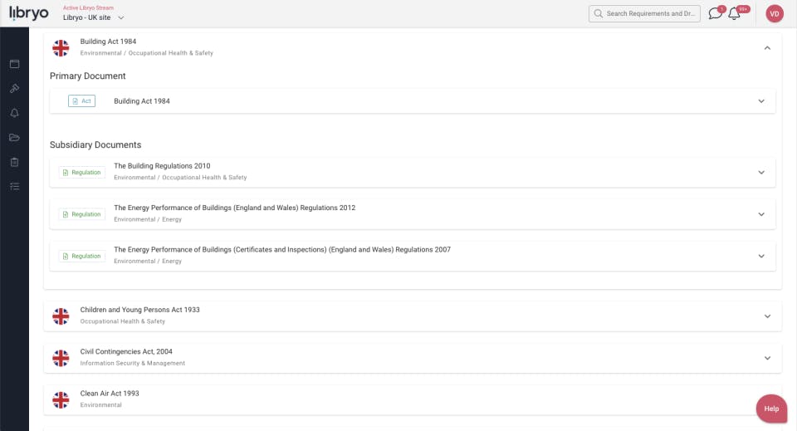The height and width of the screenshot is (431, 797).
Task: Collapse the Building Act 1984 section
Action: click(767, 48)
